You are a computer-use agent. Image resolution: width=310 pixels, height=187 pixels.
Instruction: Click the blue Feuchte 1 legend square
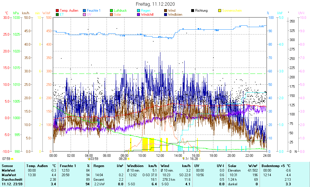point(84,11)
